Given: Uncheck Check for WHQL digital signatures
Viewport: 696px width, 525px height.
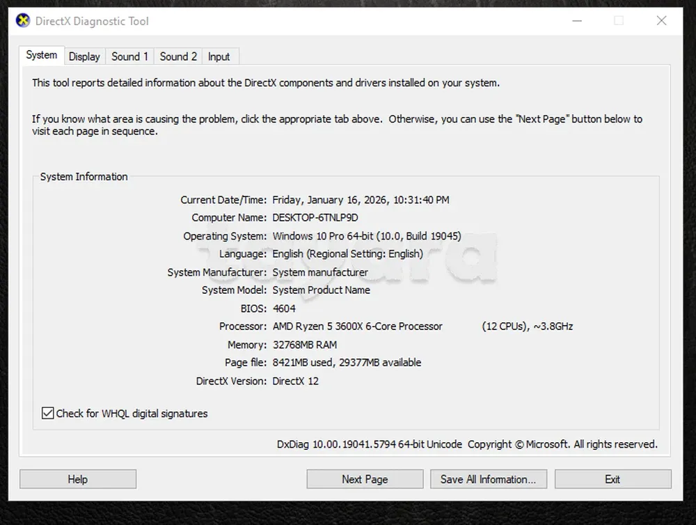Looking at the screenshot, I should point(47,414).
